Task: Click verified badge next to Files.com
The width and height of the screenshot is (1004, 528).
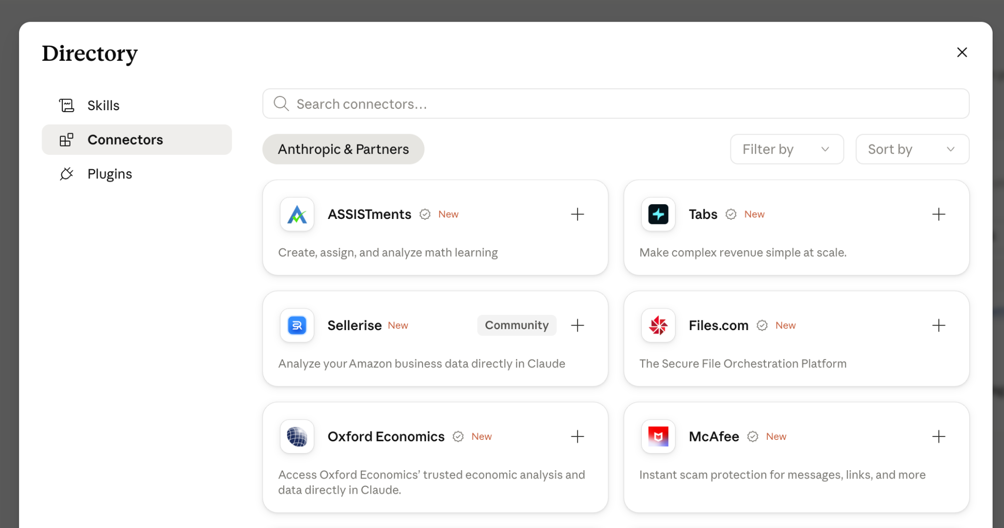Action: [x=762, y=325]
